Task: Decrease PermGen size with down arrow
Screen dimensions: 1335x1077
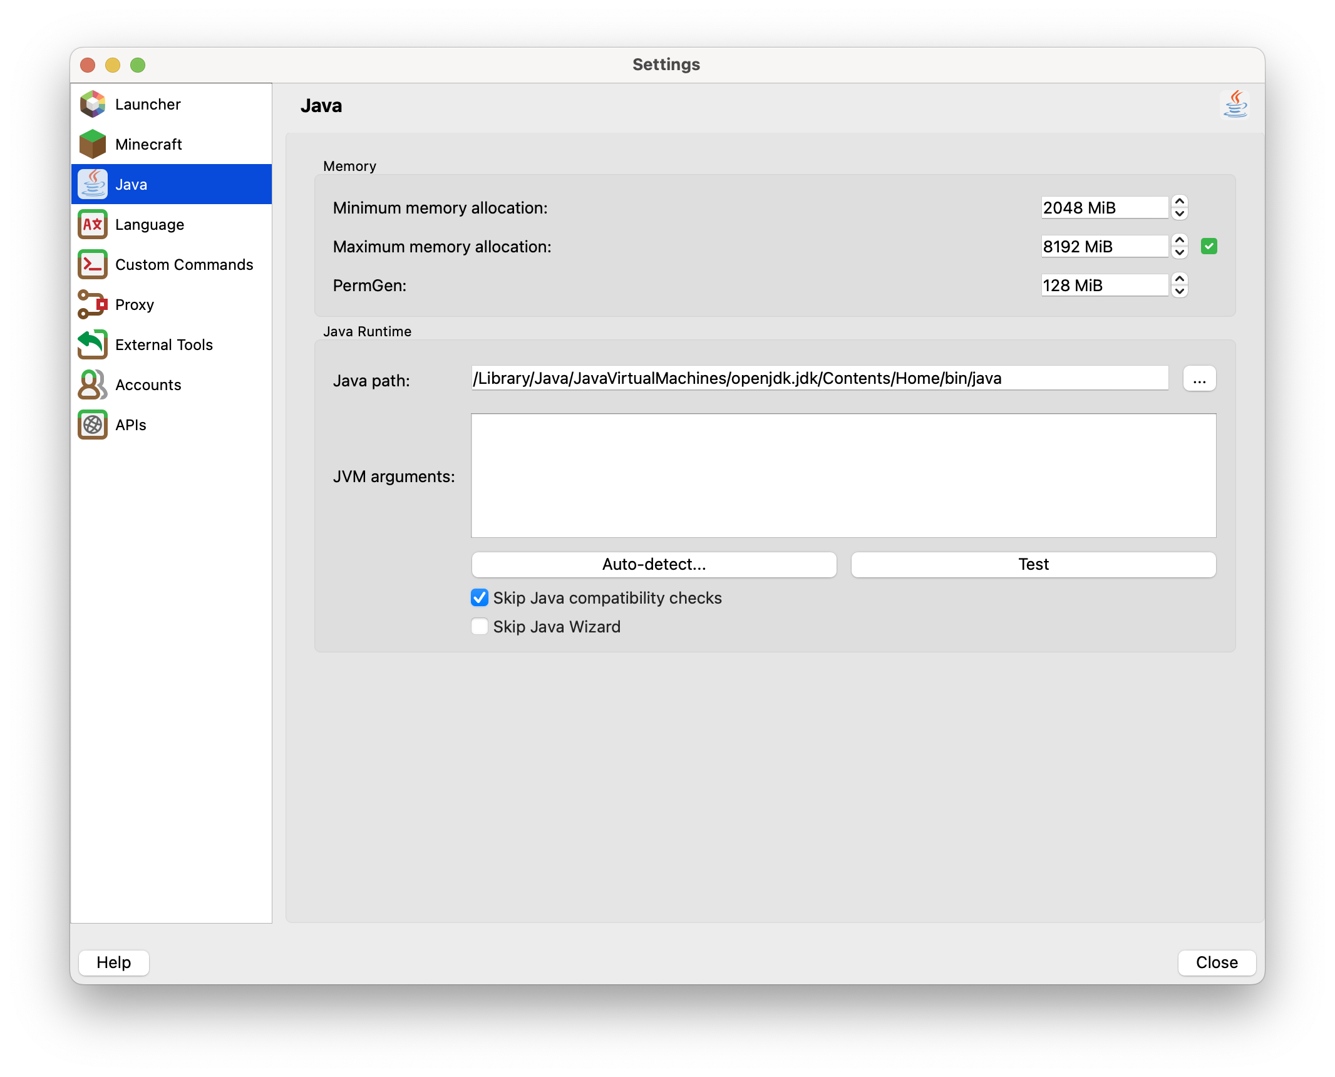Action: pyautogui.click(x=1180, y=291)
